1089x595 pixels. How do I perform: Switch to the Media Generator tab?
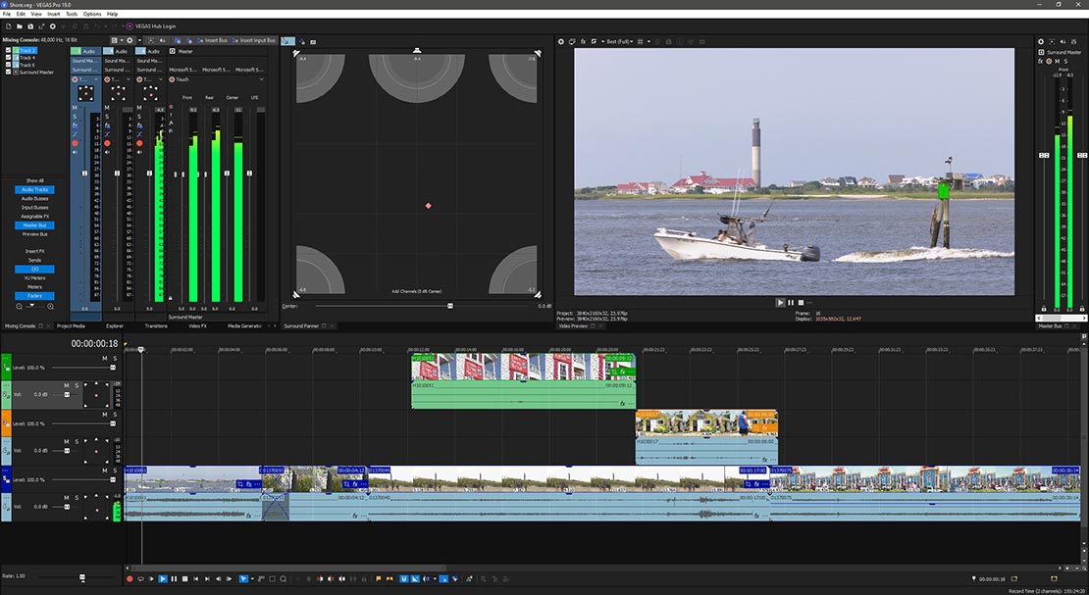(x=245, y=325)
